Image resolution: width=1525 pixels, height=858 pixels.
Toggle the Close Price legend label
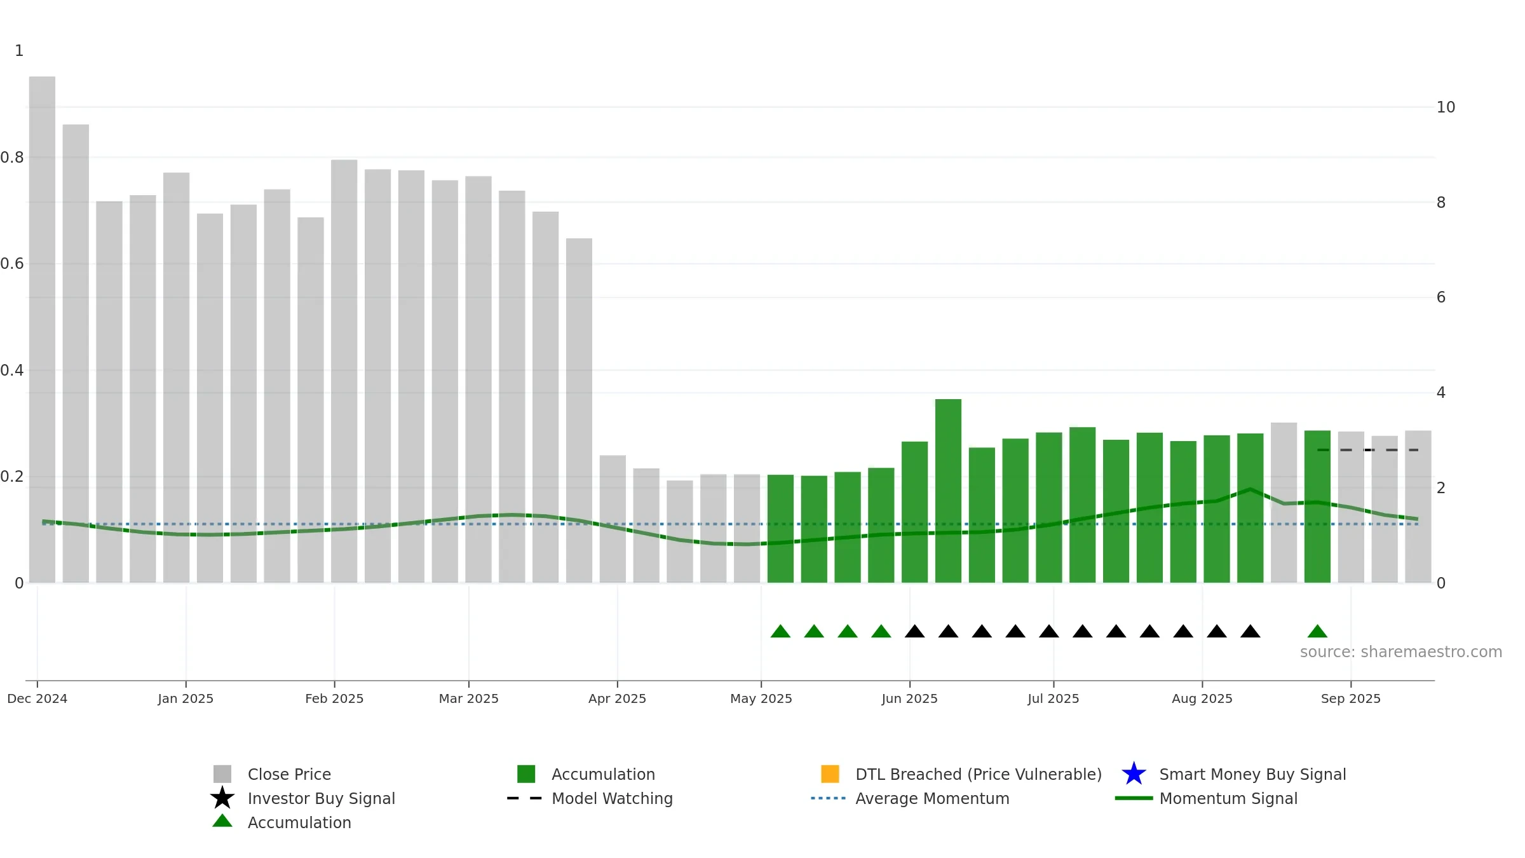click(x=289, y=774)
